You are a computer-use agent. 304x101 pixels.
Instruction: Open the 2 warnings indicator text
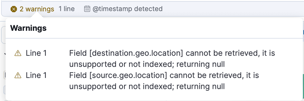click(37, 9)
